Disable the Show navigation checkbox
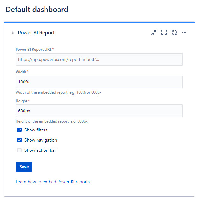The height and width of the screenshot is (200, 199). tap(19, 140)
